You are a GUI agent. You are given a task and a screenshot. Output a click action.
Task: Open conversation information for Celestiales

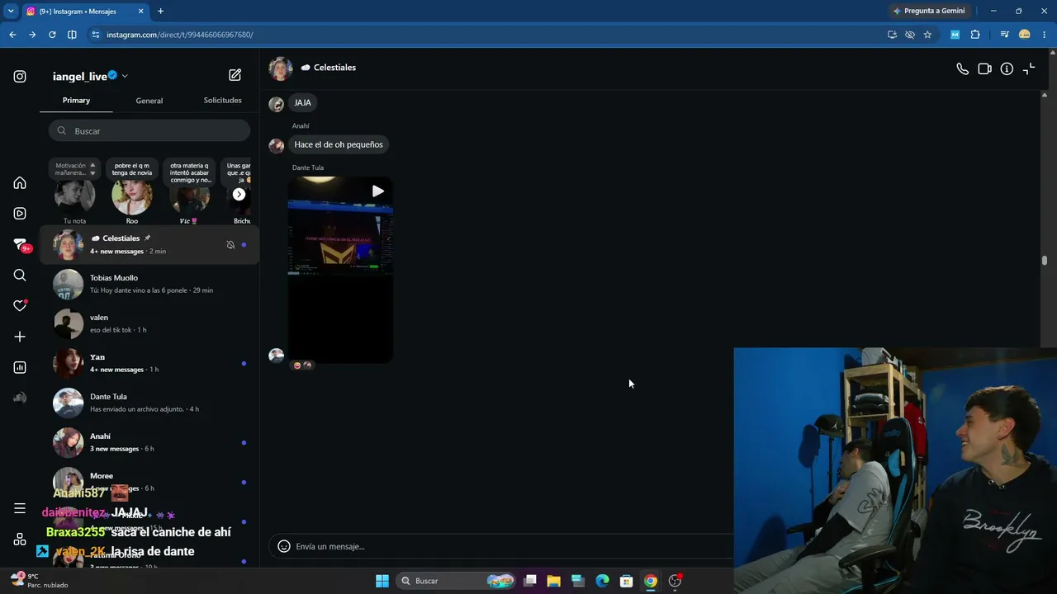(x=1007, y=69)
